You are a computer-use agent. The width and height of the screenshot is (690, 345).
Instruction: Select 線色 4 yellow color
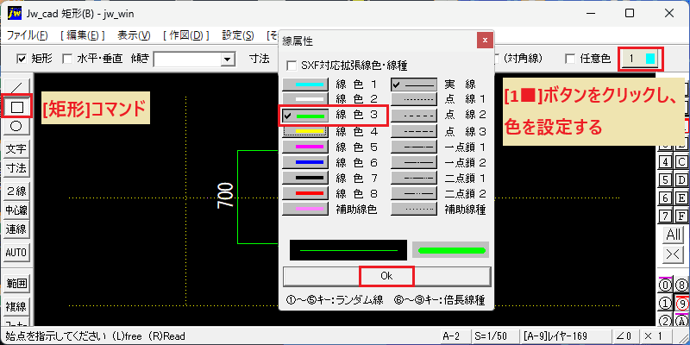click(x=305, y=131)
